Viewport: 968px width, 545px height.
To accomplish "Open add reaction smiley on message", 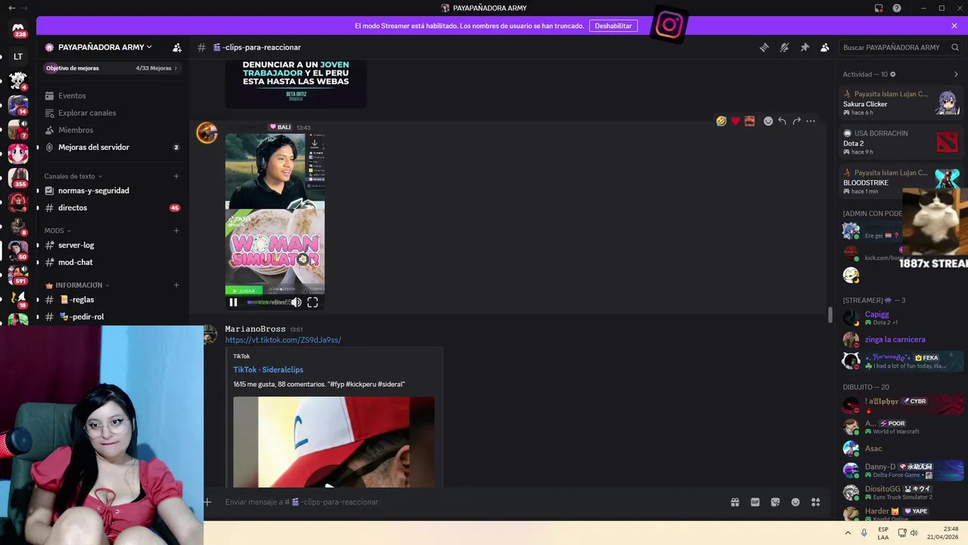I will pyautogui.click(x=768, y=121).
